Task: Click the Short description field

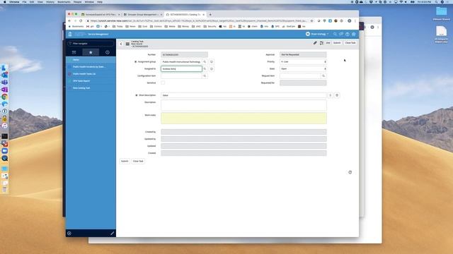Action: (x=243, y=95)
